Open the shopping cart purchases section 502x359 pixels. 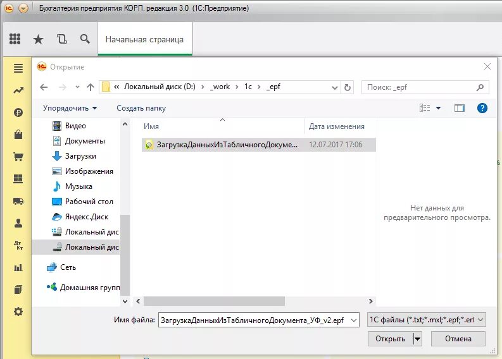pos(18,157)
